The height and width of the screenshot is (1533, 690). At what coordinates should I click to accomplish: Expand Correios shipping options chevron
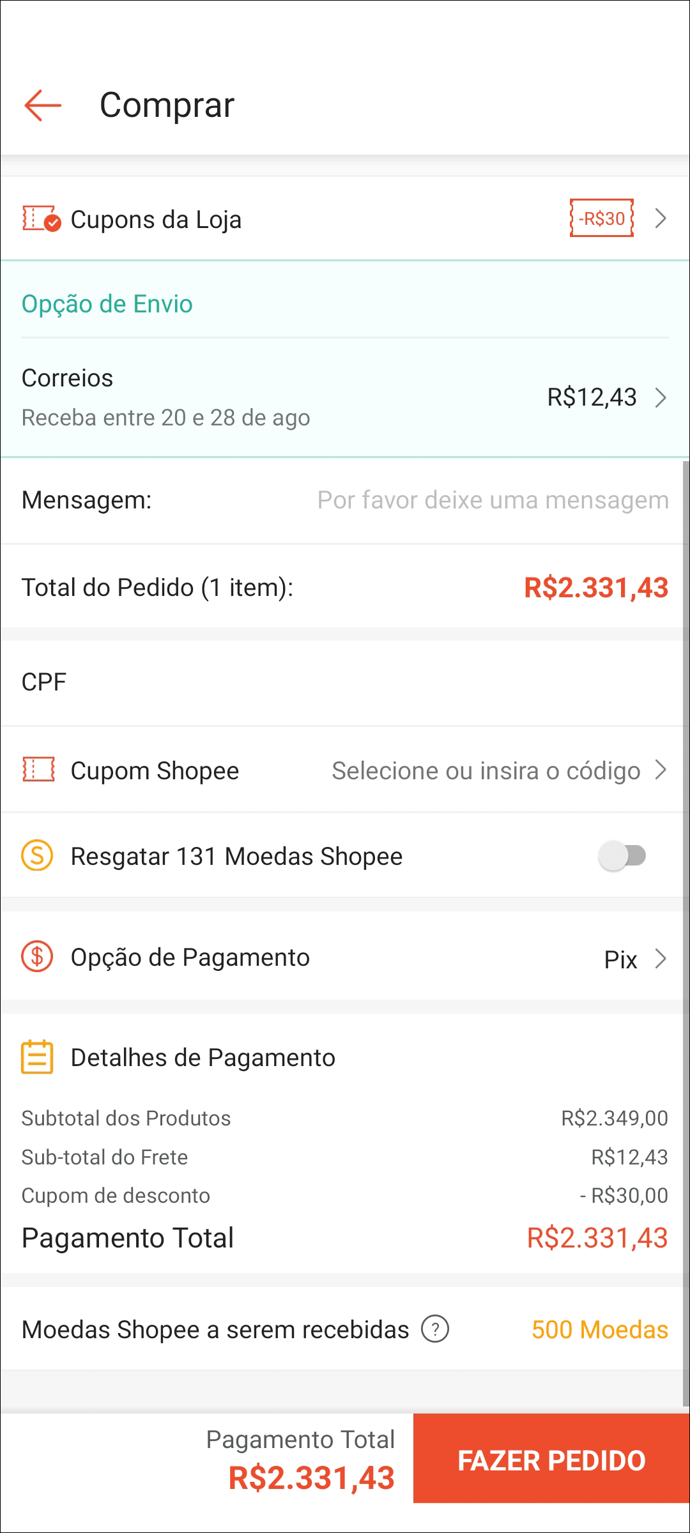click(x=661, y=397)
